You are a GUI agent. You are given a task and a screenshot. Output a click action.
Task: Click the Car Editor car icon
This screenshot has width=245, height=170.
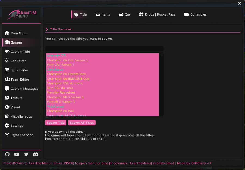tap(7, 61)
